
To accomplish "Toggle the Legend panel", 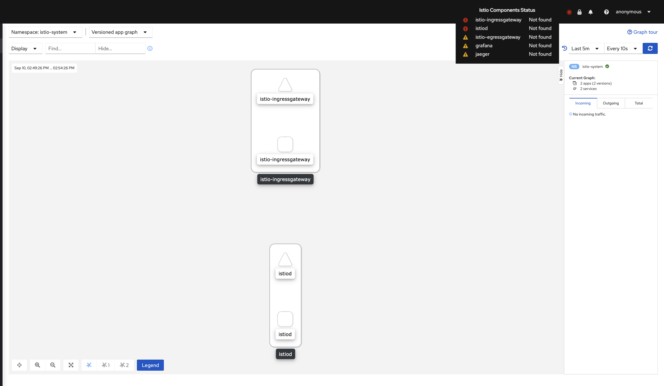I will (150, 365).
